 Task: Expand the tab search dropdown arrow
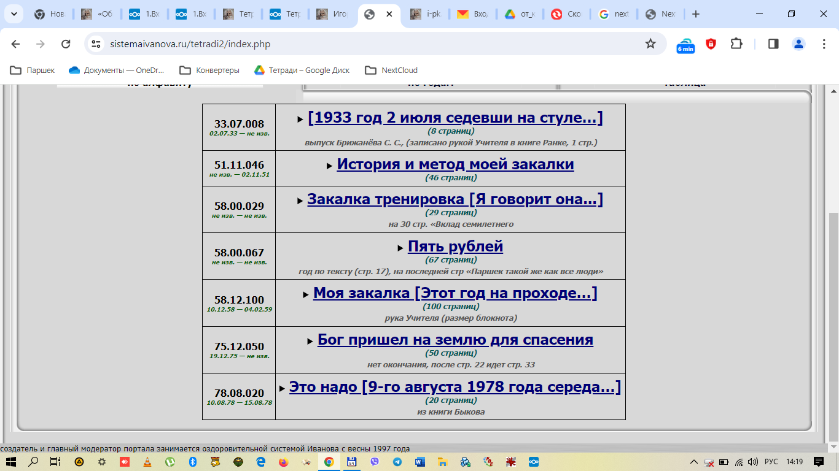pyautogui.click(x=14, y=14)
